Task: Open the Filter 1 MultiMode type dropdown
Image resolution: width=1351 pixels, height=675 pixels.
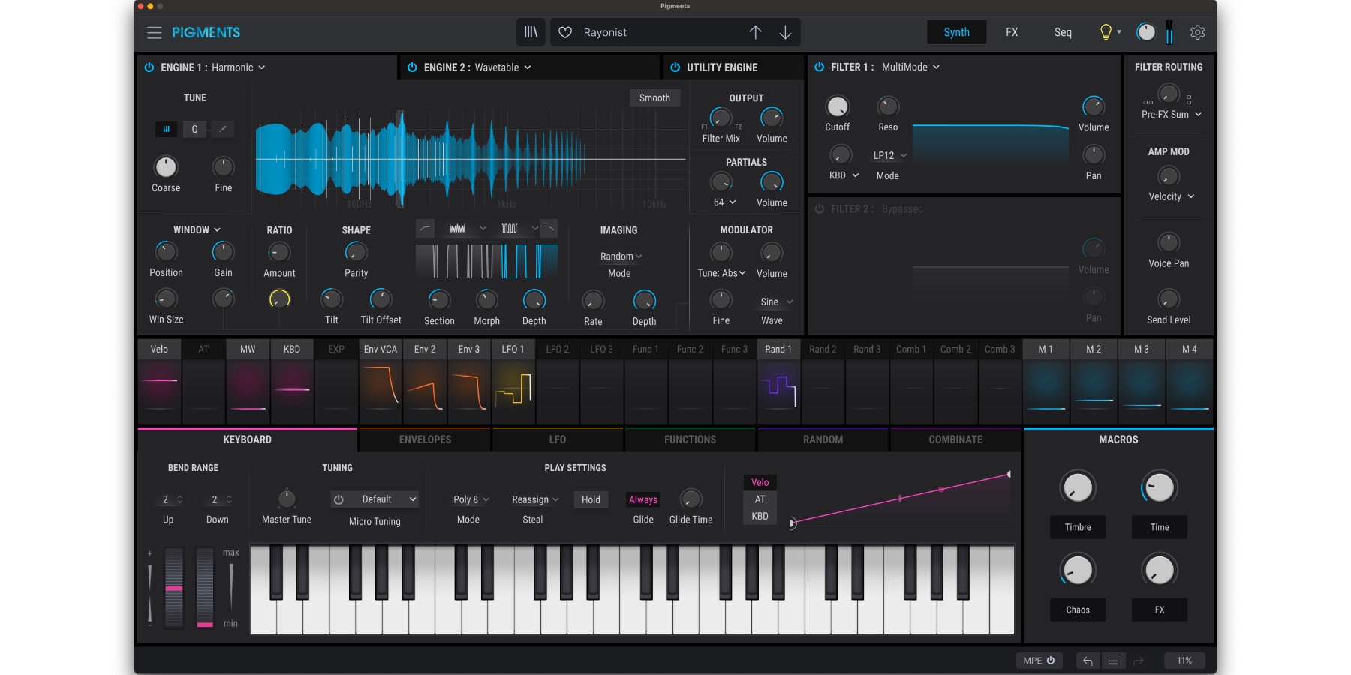Action: 910,67
